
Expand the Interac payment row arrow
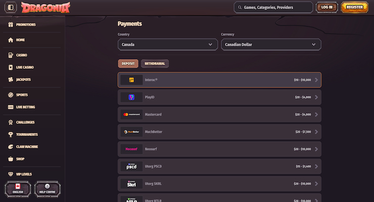(316, 80)
